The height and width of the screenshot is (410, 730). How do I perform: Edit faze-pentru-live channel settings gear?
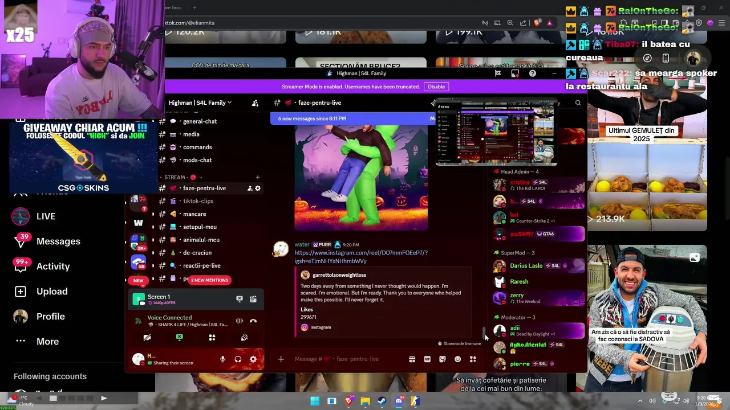pyautogui.click(x=258, y=188)
